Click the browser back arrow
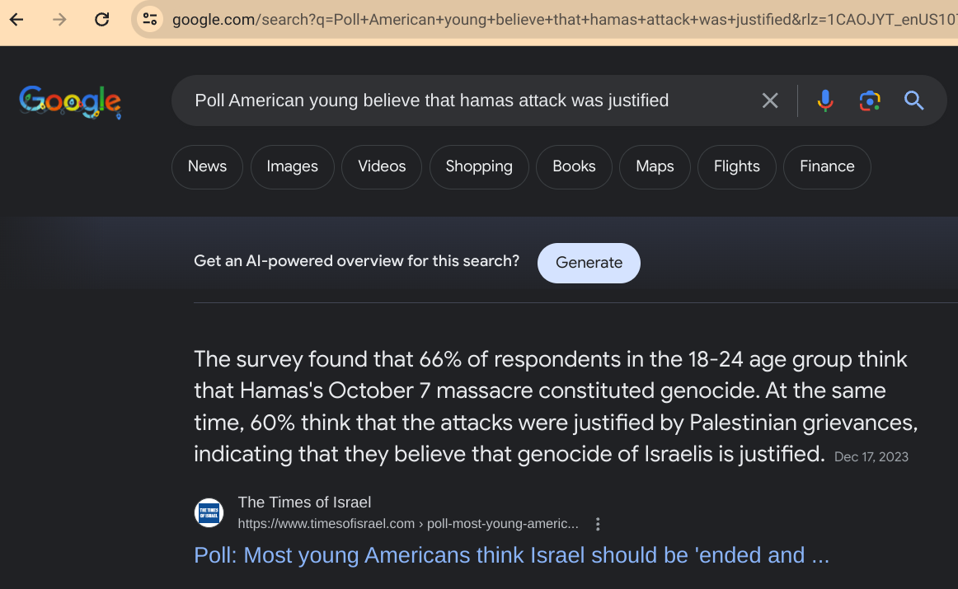This screenshot has height=589, width=958. [16, 19]
